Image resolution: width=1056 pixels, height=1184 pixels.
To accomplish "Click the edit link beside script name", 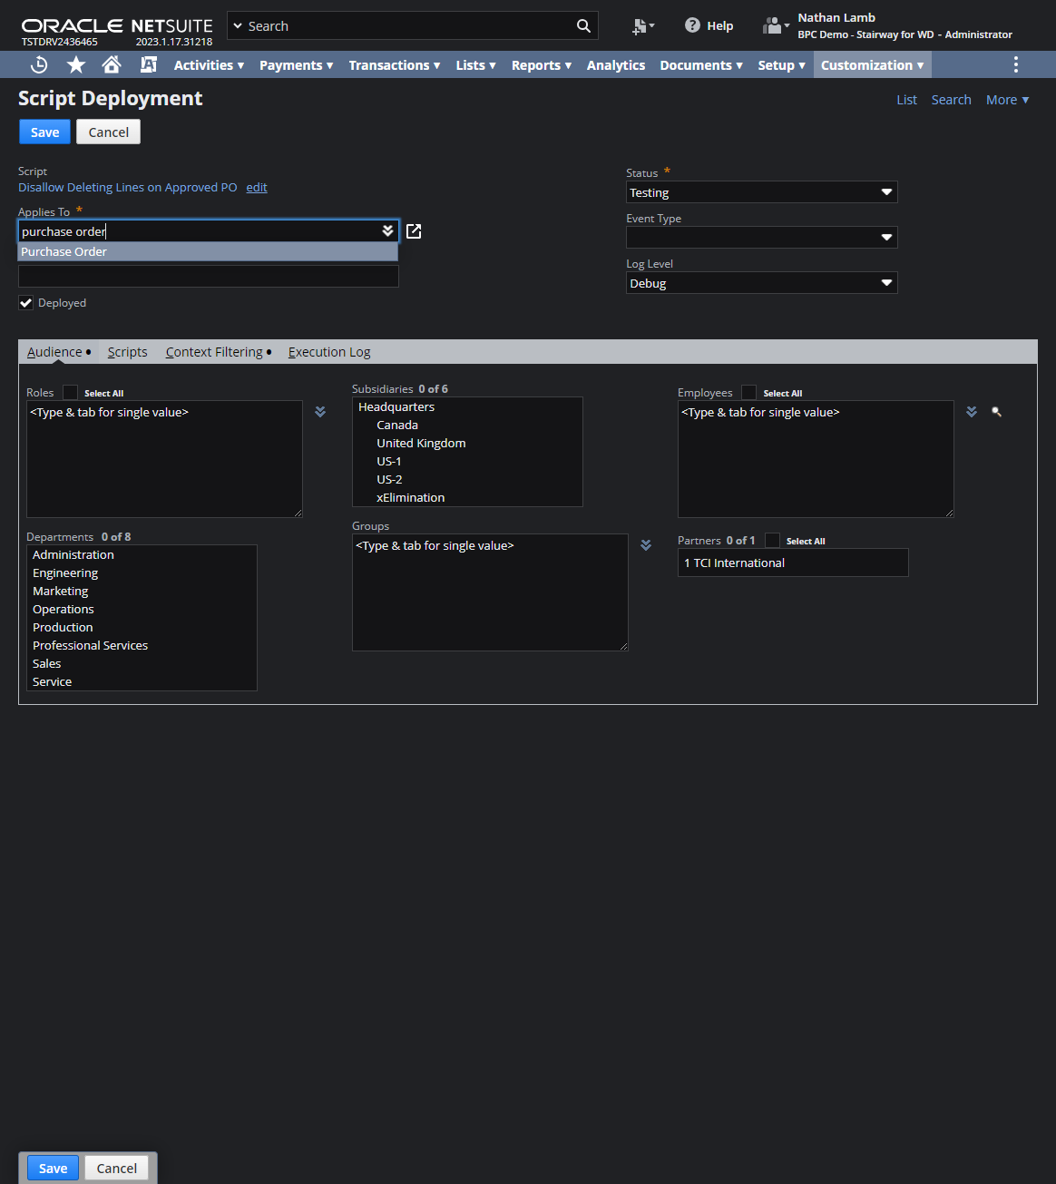I will click(x=257, y=187).
